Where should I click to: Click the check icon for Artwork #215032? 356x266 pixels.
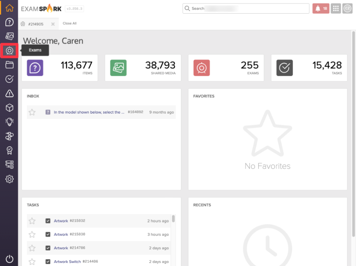pos(48,221)
